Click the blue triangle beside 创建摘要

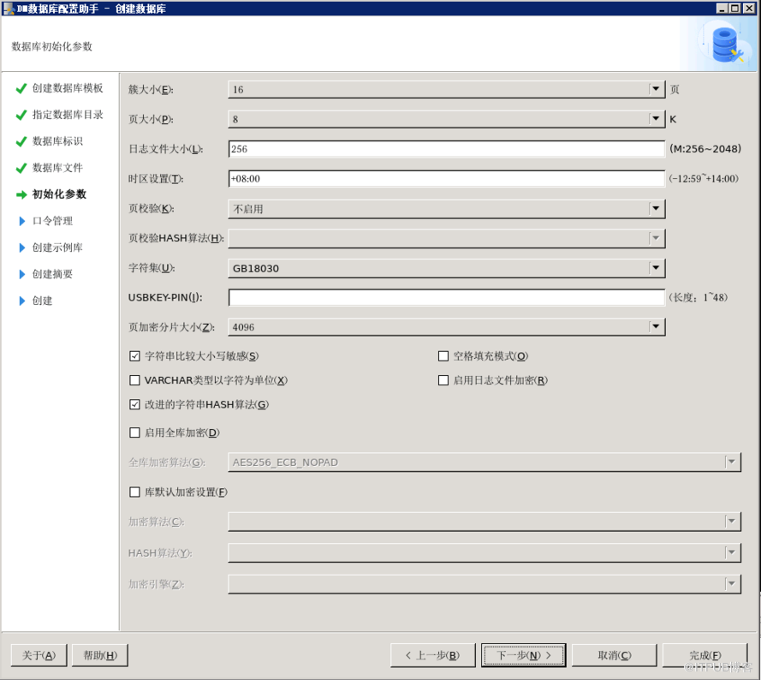tap(22, 274)
